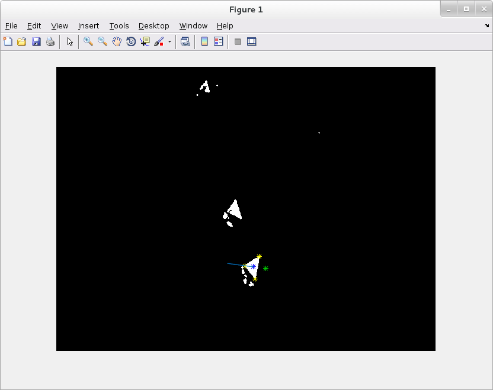Close the Figure 1 window
The width and height of the screenshot is (493, 390).
click(x=484, y=9)
